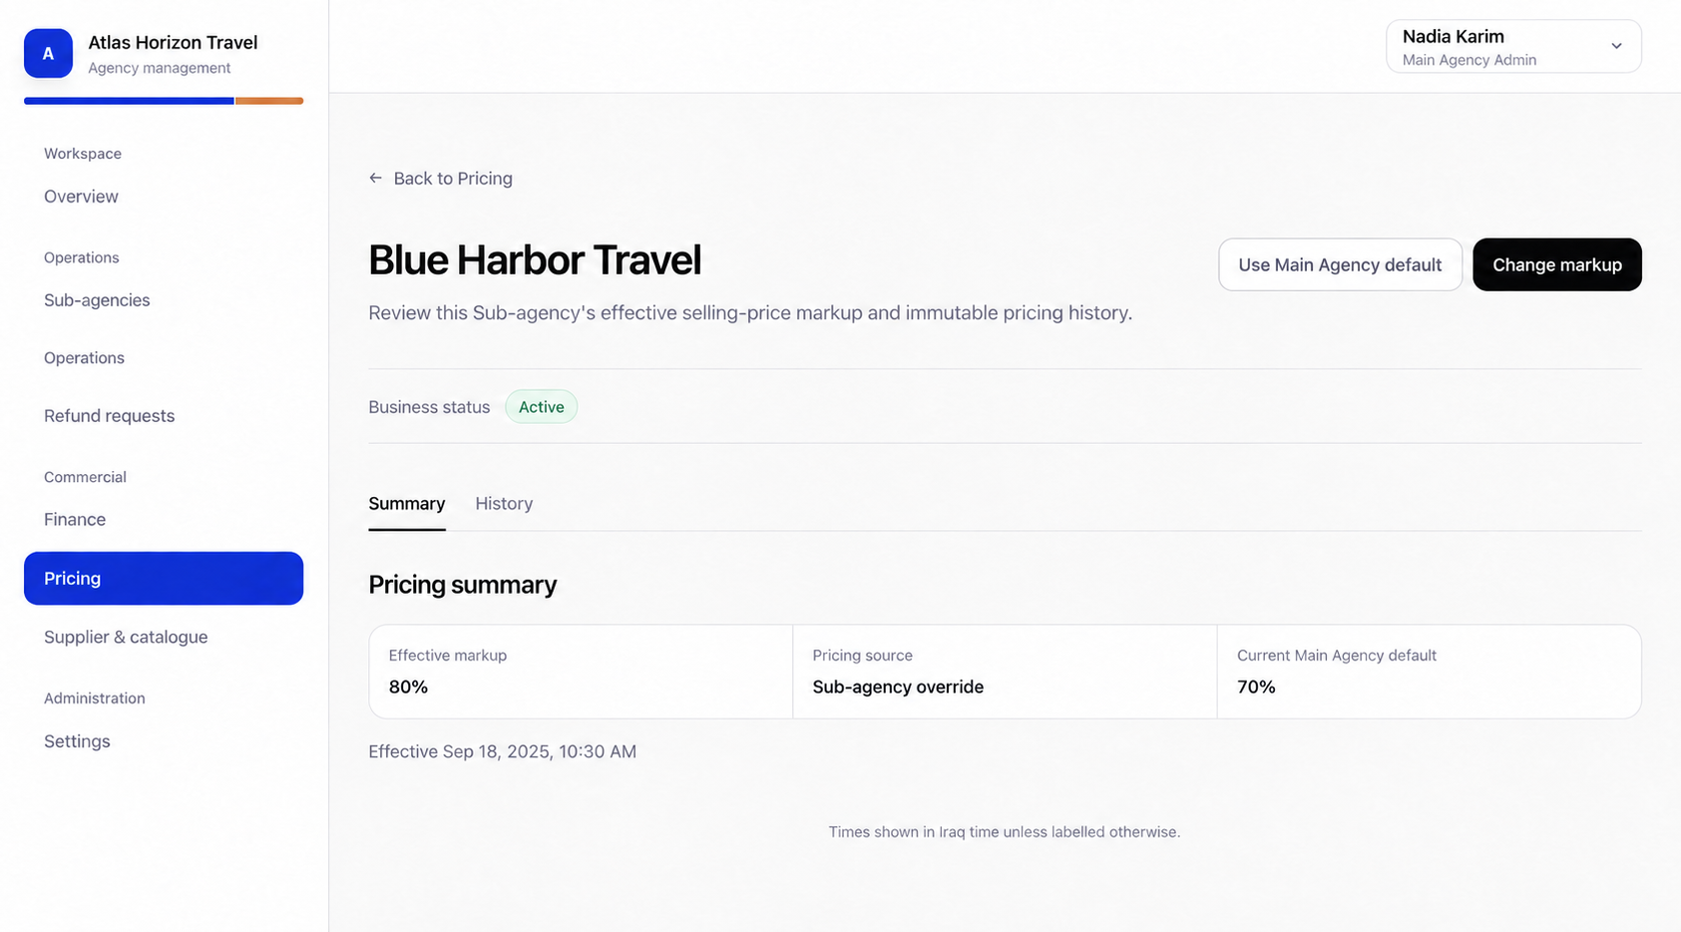The width and height of the screenshot is (1681, 932).
Task: Click Use Main Agency default button
Action: [1340, 264]
